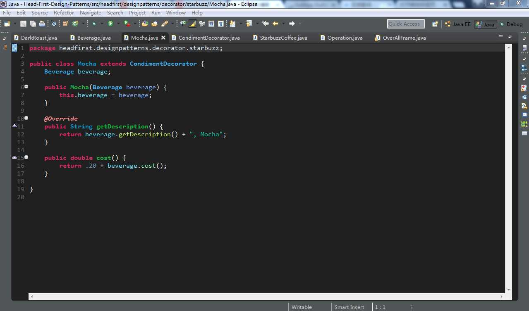The width and height of the screenshot is (529, 311).
Task: Open the Run configurations dropdown arrow
Action: (118, 24)
